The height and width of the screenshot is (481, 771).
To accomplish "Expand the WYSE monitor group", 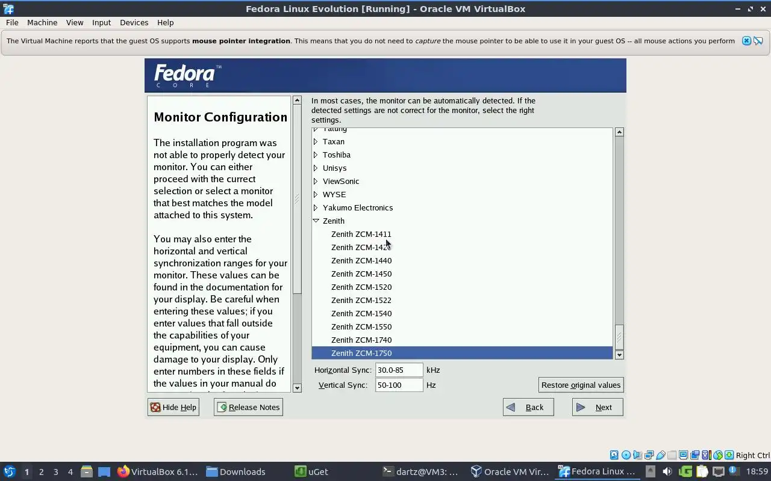I will pyautogui.click(x=316, y=194).
